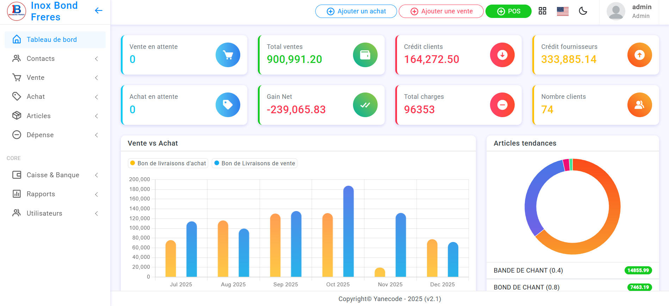Open the admin user avatar
669x306 pixels.
[x=616, y=11]
